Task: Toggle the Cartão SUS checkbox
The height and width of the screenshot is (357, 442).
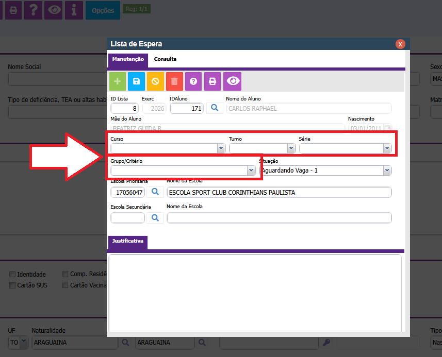Action: point(12,285)
